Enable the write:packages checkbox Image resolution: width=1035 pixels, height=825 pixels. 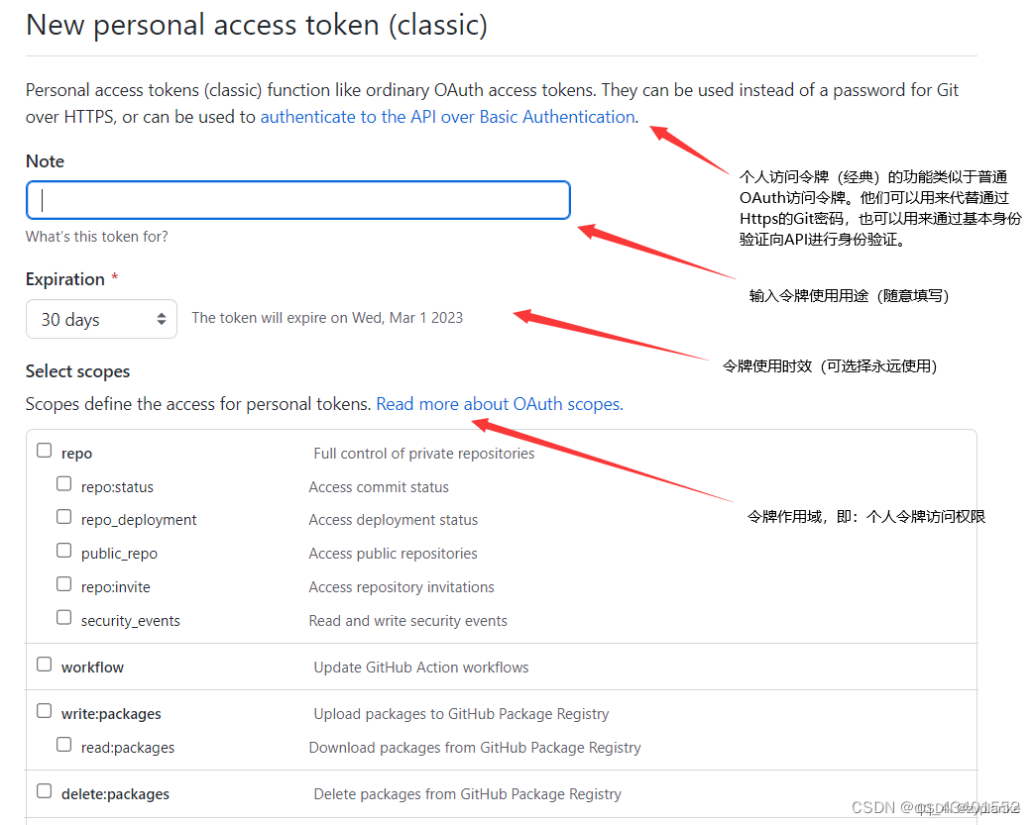point(45,711)
